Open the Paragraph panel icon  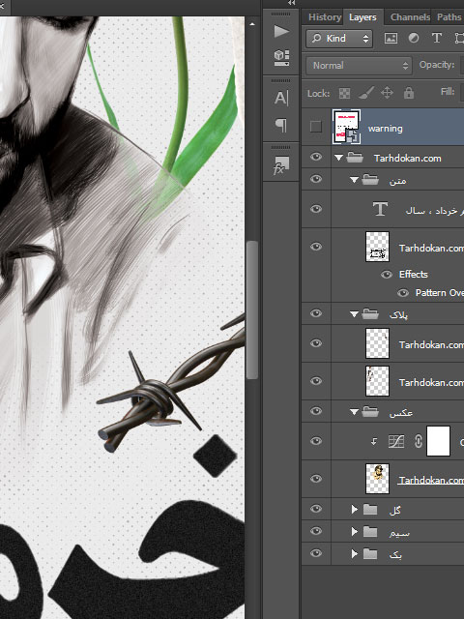(x=281, y=125)
